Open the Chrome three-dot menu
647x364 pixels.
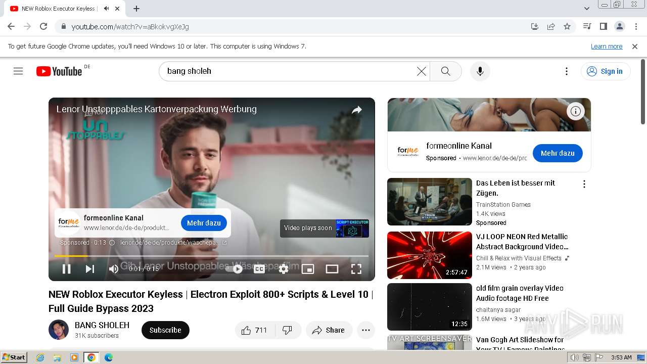tap(635, 26)
